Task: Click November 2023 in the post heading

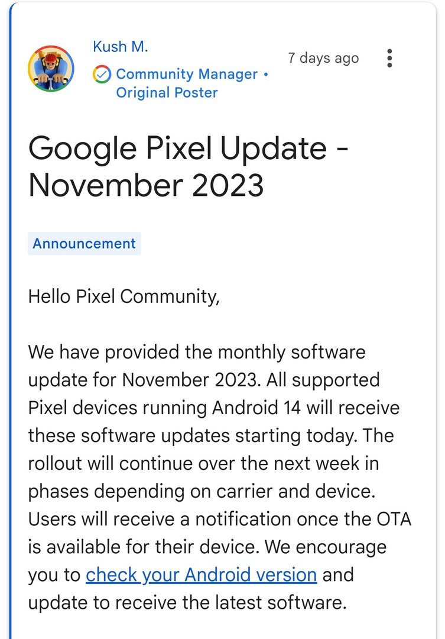Action: pyautogui.click(x=146, y=185)
